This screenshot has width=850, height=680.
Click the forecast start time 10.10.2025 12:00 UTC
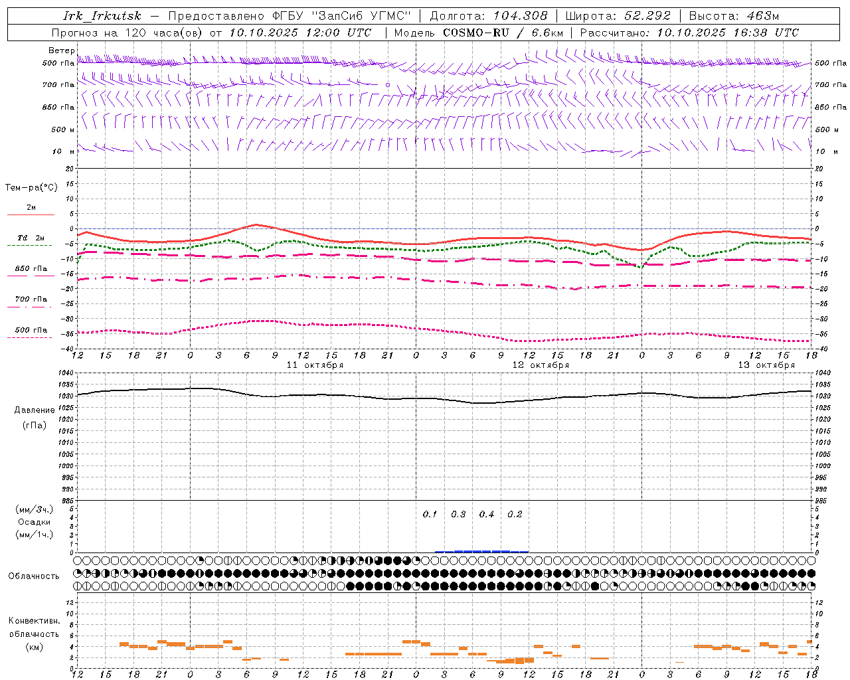pos(300,33)
